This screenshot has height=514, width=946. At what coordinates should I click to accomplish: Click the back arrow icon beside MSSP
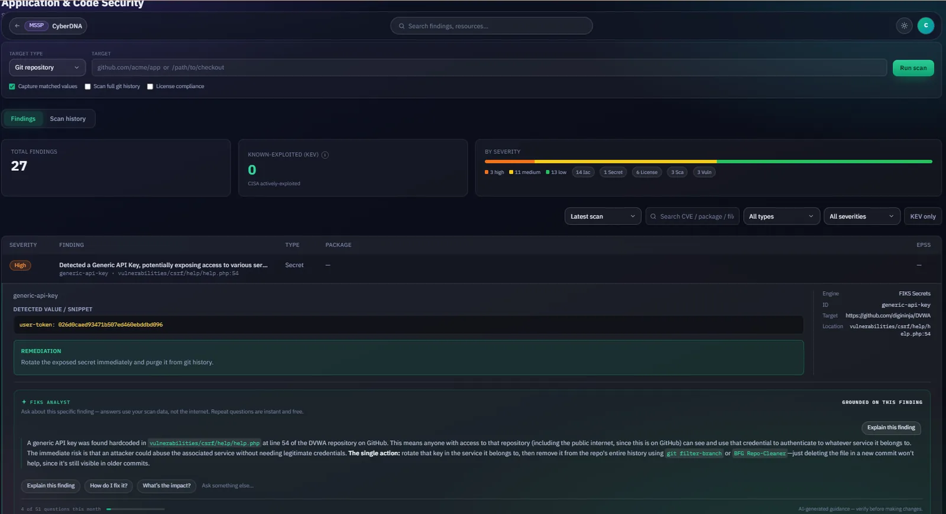click(x=17, y=26)
